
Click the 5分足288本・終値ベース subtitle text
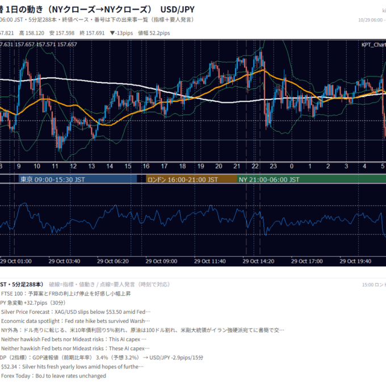coord(58,20)
